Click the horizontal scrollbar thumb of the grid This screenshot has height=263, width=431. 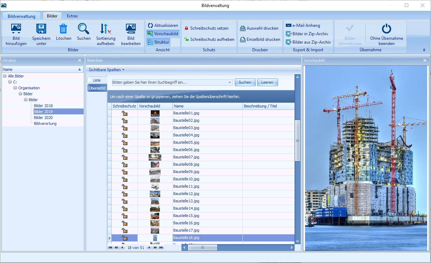[202, 248]
